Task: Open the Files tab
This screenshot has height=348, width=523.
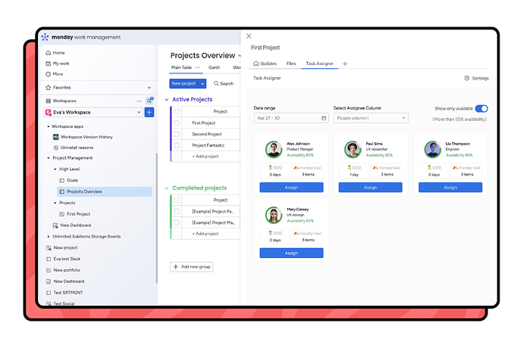Action: [x=291, y=64]
